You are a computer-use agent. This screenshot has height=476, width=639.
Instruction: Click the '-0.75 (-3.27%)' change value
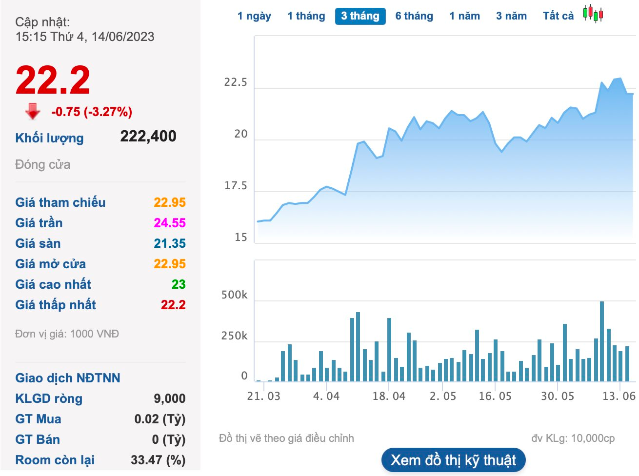click(x=92, y=112)
